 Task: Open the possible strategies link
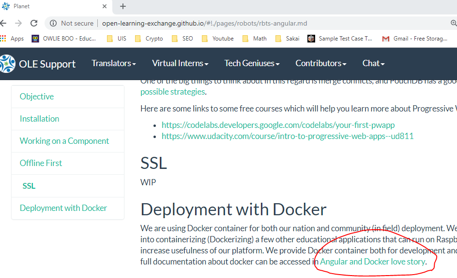[x=173, y=92]
